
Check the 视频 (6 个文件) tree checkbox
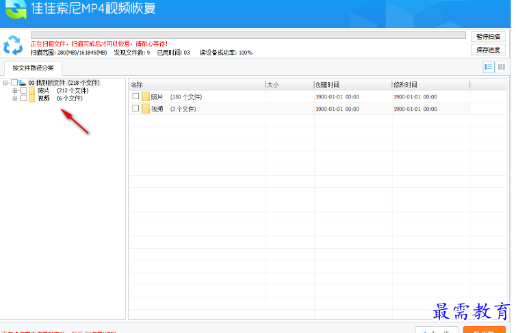(x=24, y=98)
